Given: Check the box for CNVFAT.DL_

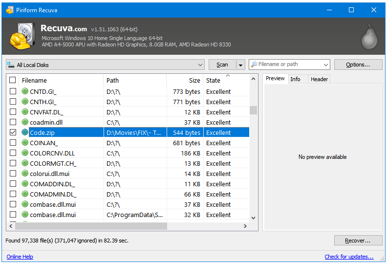Looking at the screenshot, I should (13, 111).
